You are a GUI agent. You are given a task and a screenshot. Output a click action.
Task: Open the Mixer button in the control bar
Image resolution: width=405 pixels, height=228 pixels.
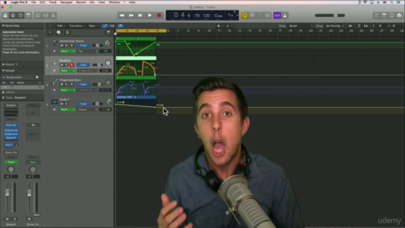(x=46, y=15)
